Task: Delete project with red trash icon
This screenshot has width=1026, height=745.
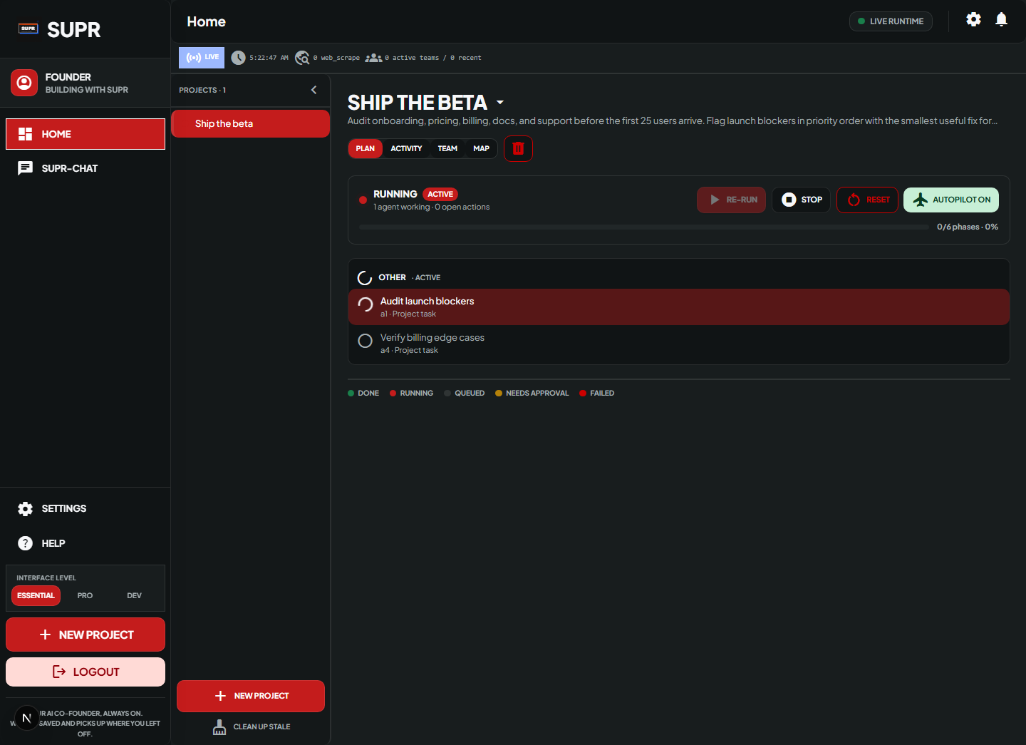Action: [x=518, y=148]
